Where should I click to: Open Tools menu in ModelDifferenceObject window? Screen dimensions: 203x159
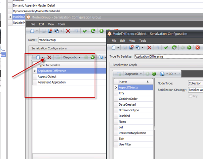click(x=142, y=41)
